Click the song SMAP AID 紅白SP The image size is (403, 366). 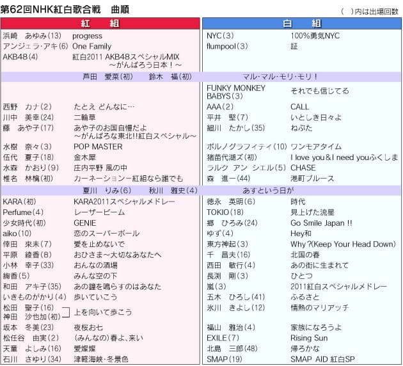tap(323, 359)
